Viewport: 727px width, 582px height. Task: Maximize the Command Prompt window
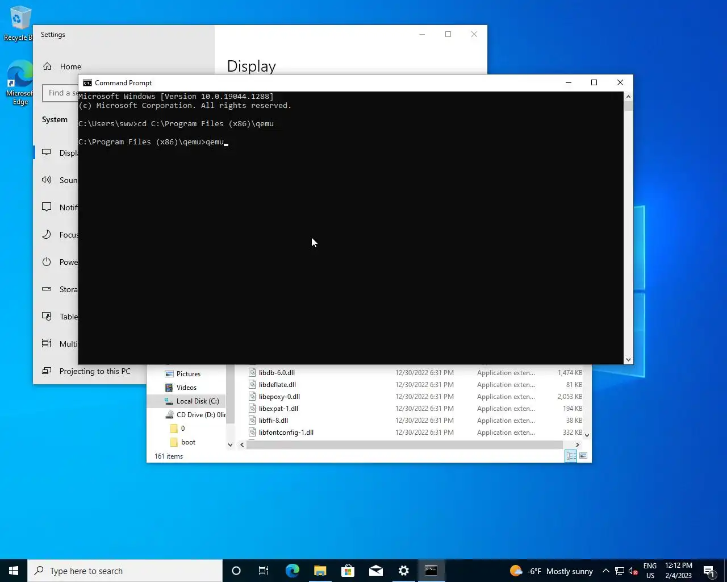(594, 83)
